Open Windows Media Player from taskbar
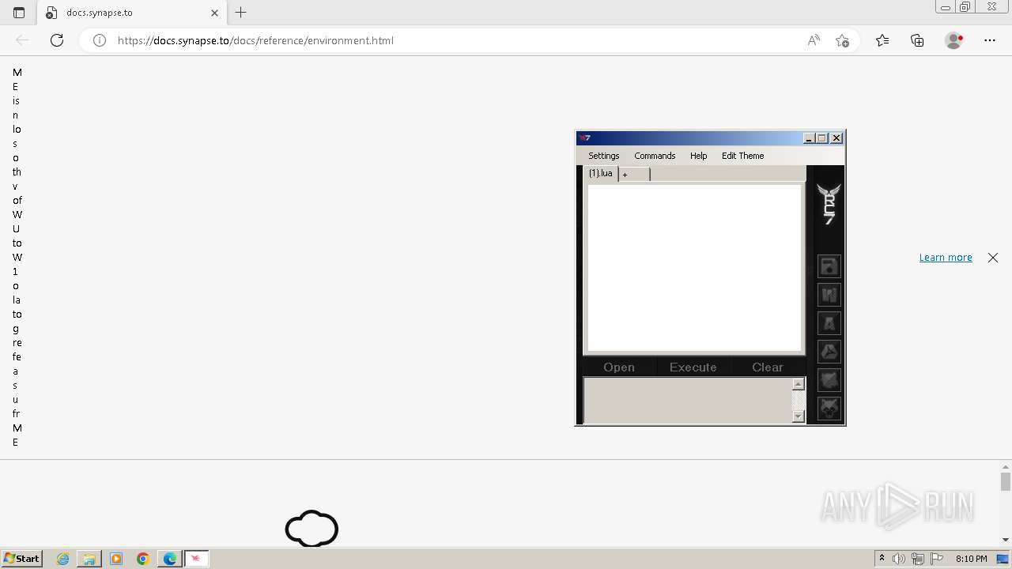Image resolution: width=1012 pixels, height=569 pixels. point(116,559)
